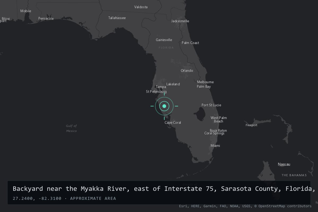Click the Gainesville label
This screenshot has width=318, height=212.
164,40
